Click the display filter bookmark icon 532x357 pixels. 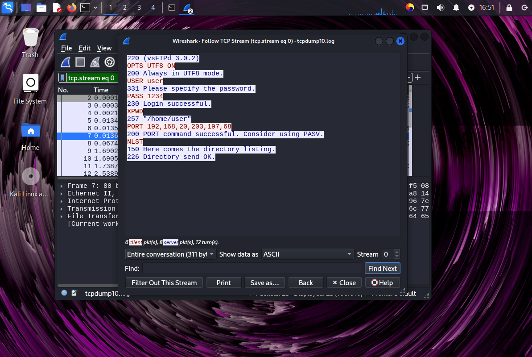tap(62, 78)
